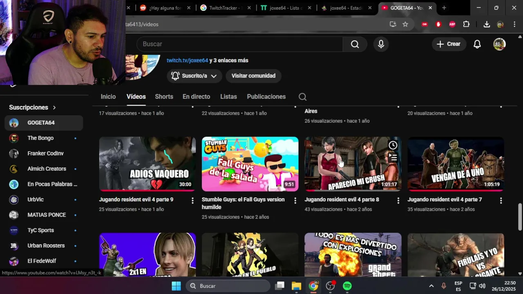This screenshot has height=294, width=523.
Task: Open options for resident evil 4 parte 7
Action: [501, 200]
